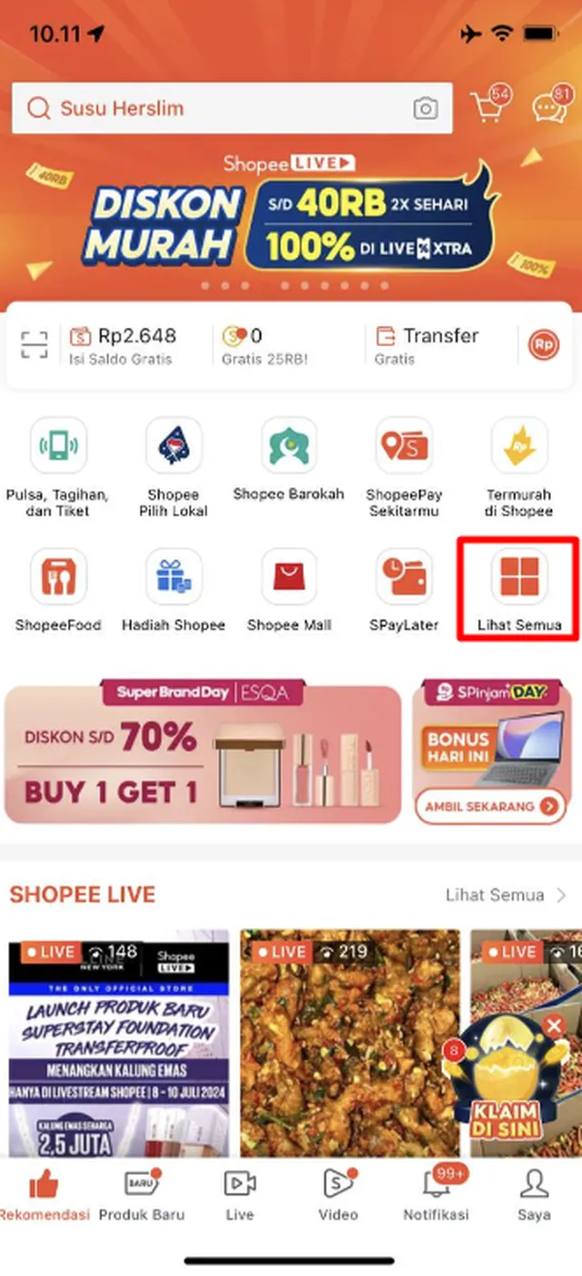
Task: Open the ShopeeFood icon
Action: [x=58, y=590]
